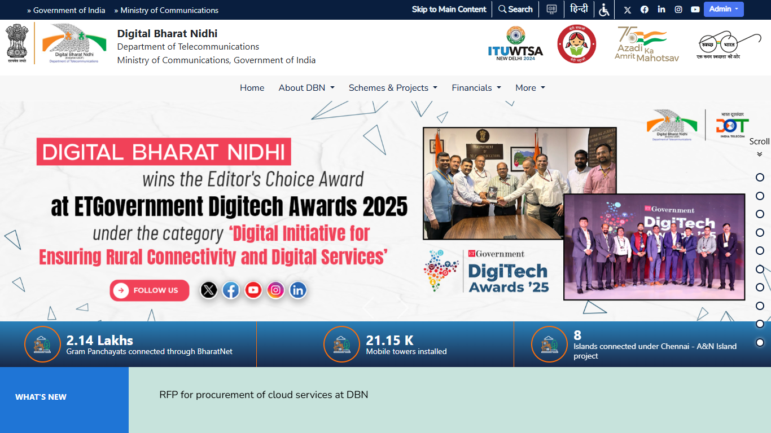Switch language with the हिन्दी link
The width and height of the screenshot is (771, 433).
(579, 9)
